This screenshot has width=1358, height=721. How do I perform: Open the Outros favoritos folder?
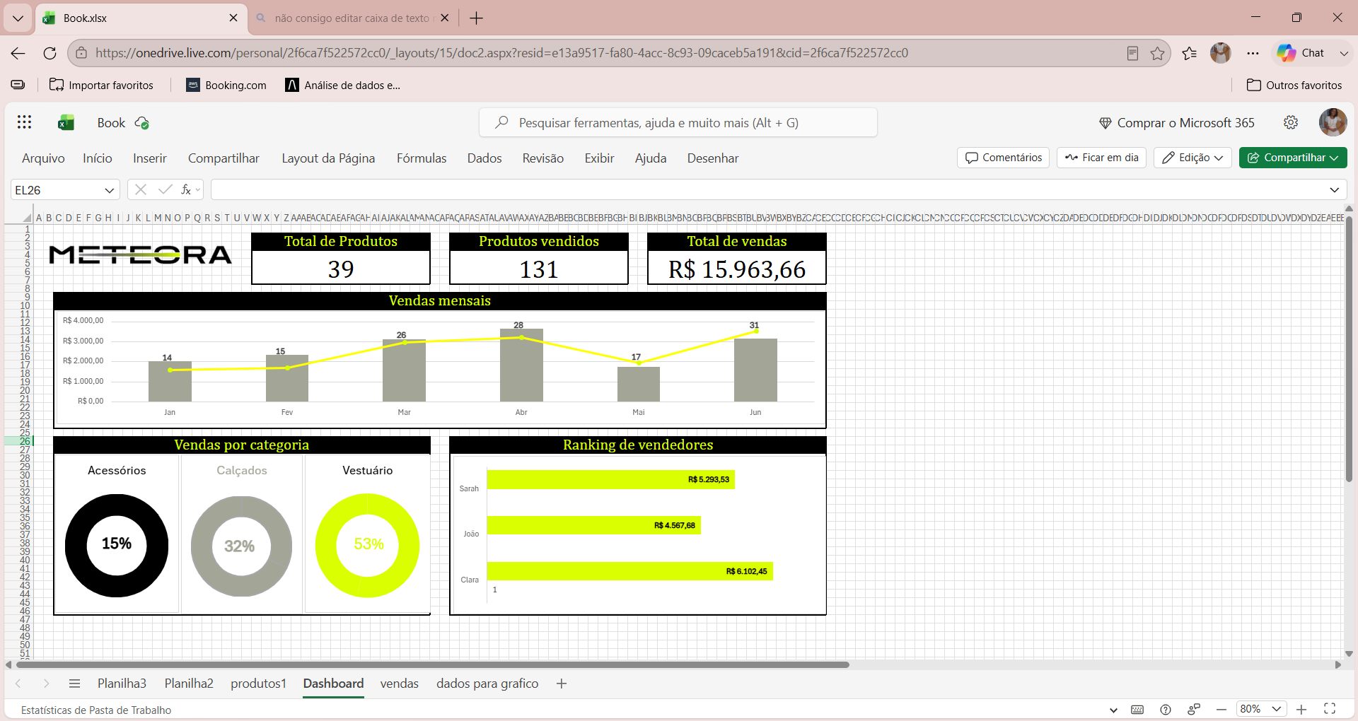[x=1294, y=85]
